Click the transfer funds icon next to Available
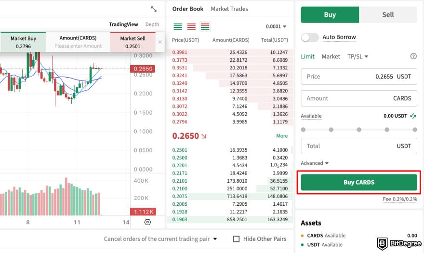424x253 pixels. tap(413, 116)
